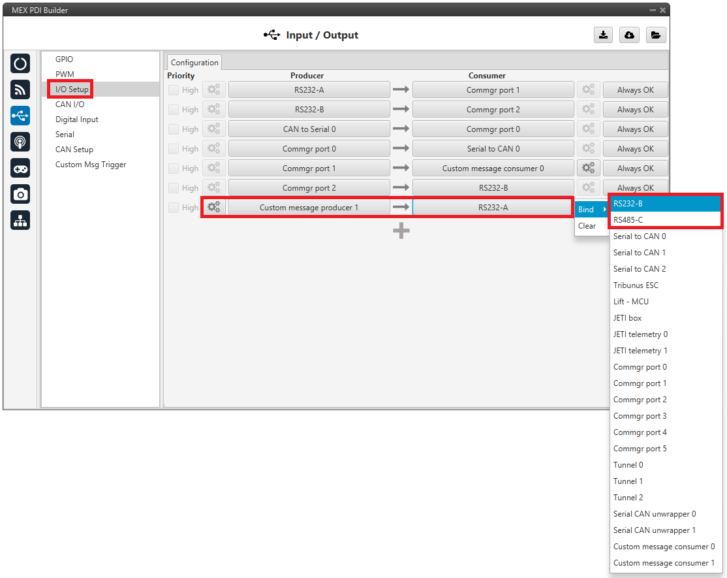Click the cloud upload icon button
Screen dimensions: 727x578
(629, 35)
